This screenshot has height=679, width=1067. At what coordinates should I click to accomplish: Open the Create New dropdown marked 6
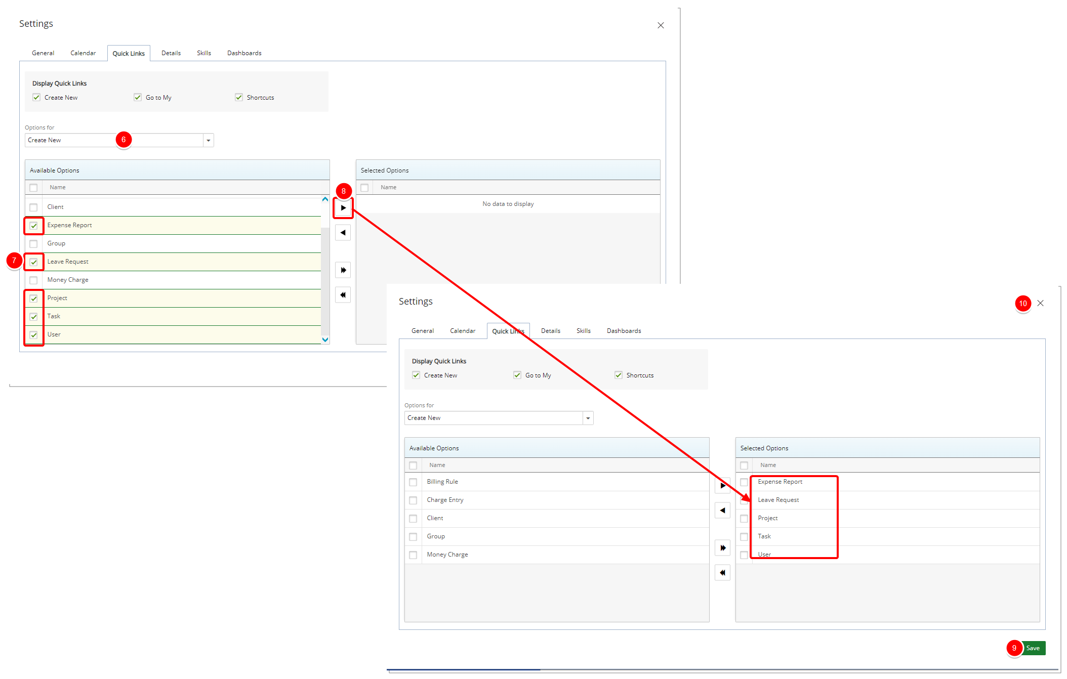point(208,140)
